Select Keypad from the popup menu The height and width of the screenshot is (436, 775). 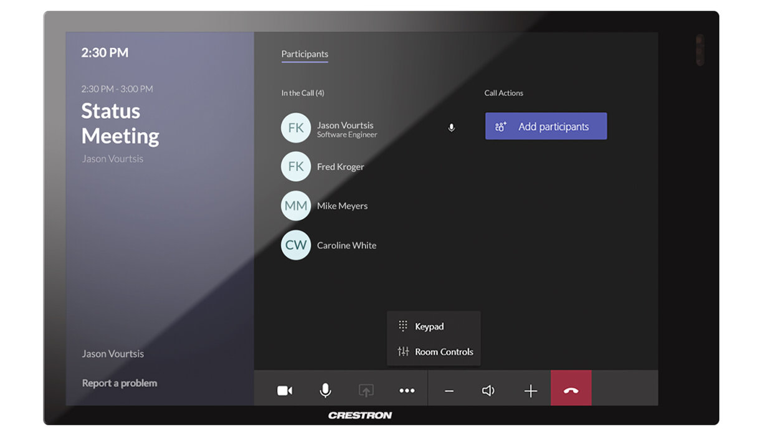click(429, 326)
